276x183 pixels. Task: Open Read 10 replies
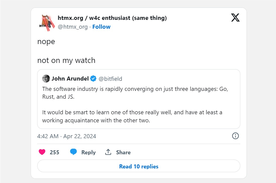[x=139, y=166]
